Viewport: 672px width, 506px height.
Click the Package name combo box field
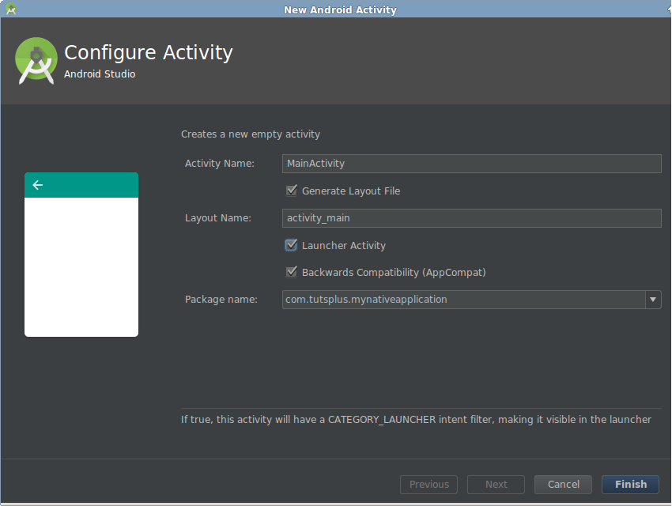[x=471, y=300]
